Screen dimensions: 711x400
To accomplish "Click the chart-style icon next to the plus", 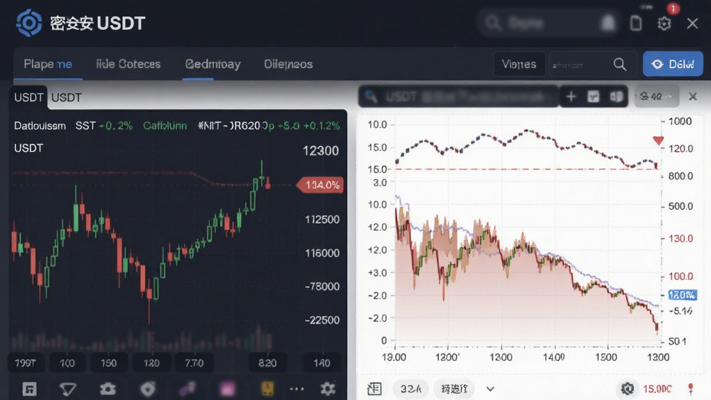I will (x=593, y=97).
